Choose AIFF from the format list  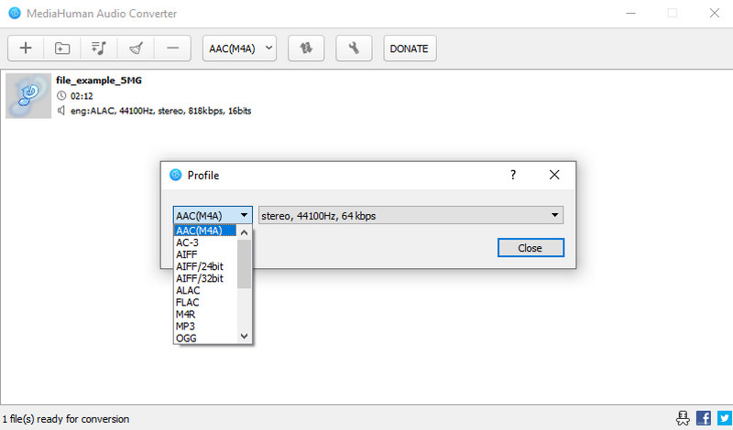[205, 254]
